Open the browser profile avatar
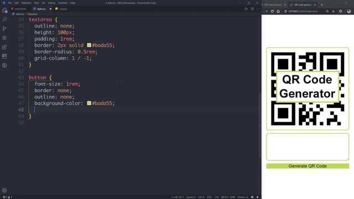The height and width of the screenshot is (199, 354). [x=349, y=11]
